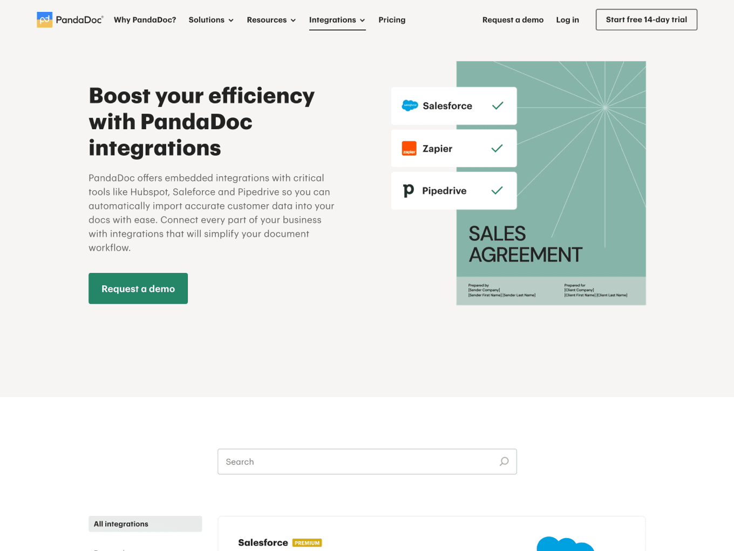Click the Salesforce cloud icon in the card
This screenshot has width=734, height=551.
coord(410,105)
